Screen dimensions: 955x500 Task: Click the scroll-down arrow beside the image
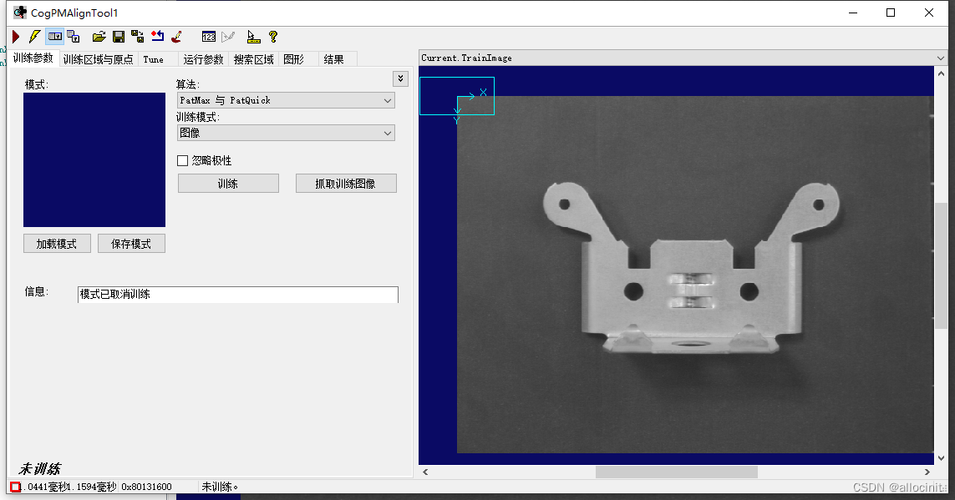coord(941,458)
